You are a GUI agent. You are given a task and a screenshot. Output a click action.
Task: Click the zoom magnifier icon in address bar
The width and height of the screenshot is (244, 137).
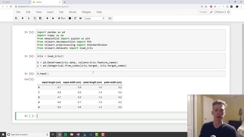tap(202, 6)
